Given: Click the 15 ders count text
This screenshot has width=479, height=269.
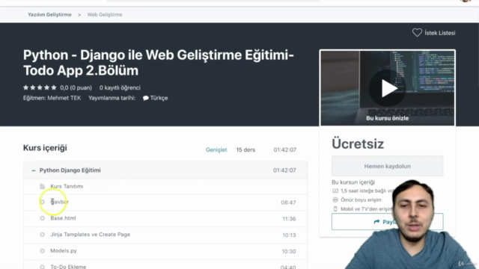Looking at the screenshot, I should click(x=245, y=149).
